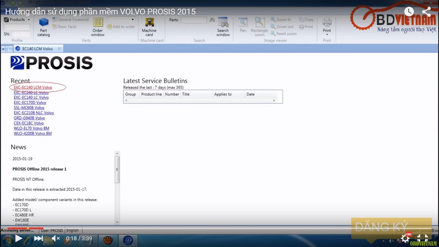Click PROSIS icon in Windows taskbar
Image resolution: width=439 pixels, height=247 pixels.
129,241
